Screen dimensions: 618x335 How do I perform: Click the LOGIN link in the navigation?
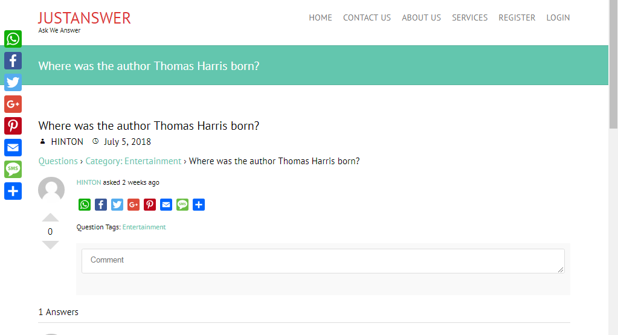(x=558, y=18)
